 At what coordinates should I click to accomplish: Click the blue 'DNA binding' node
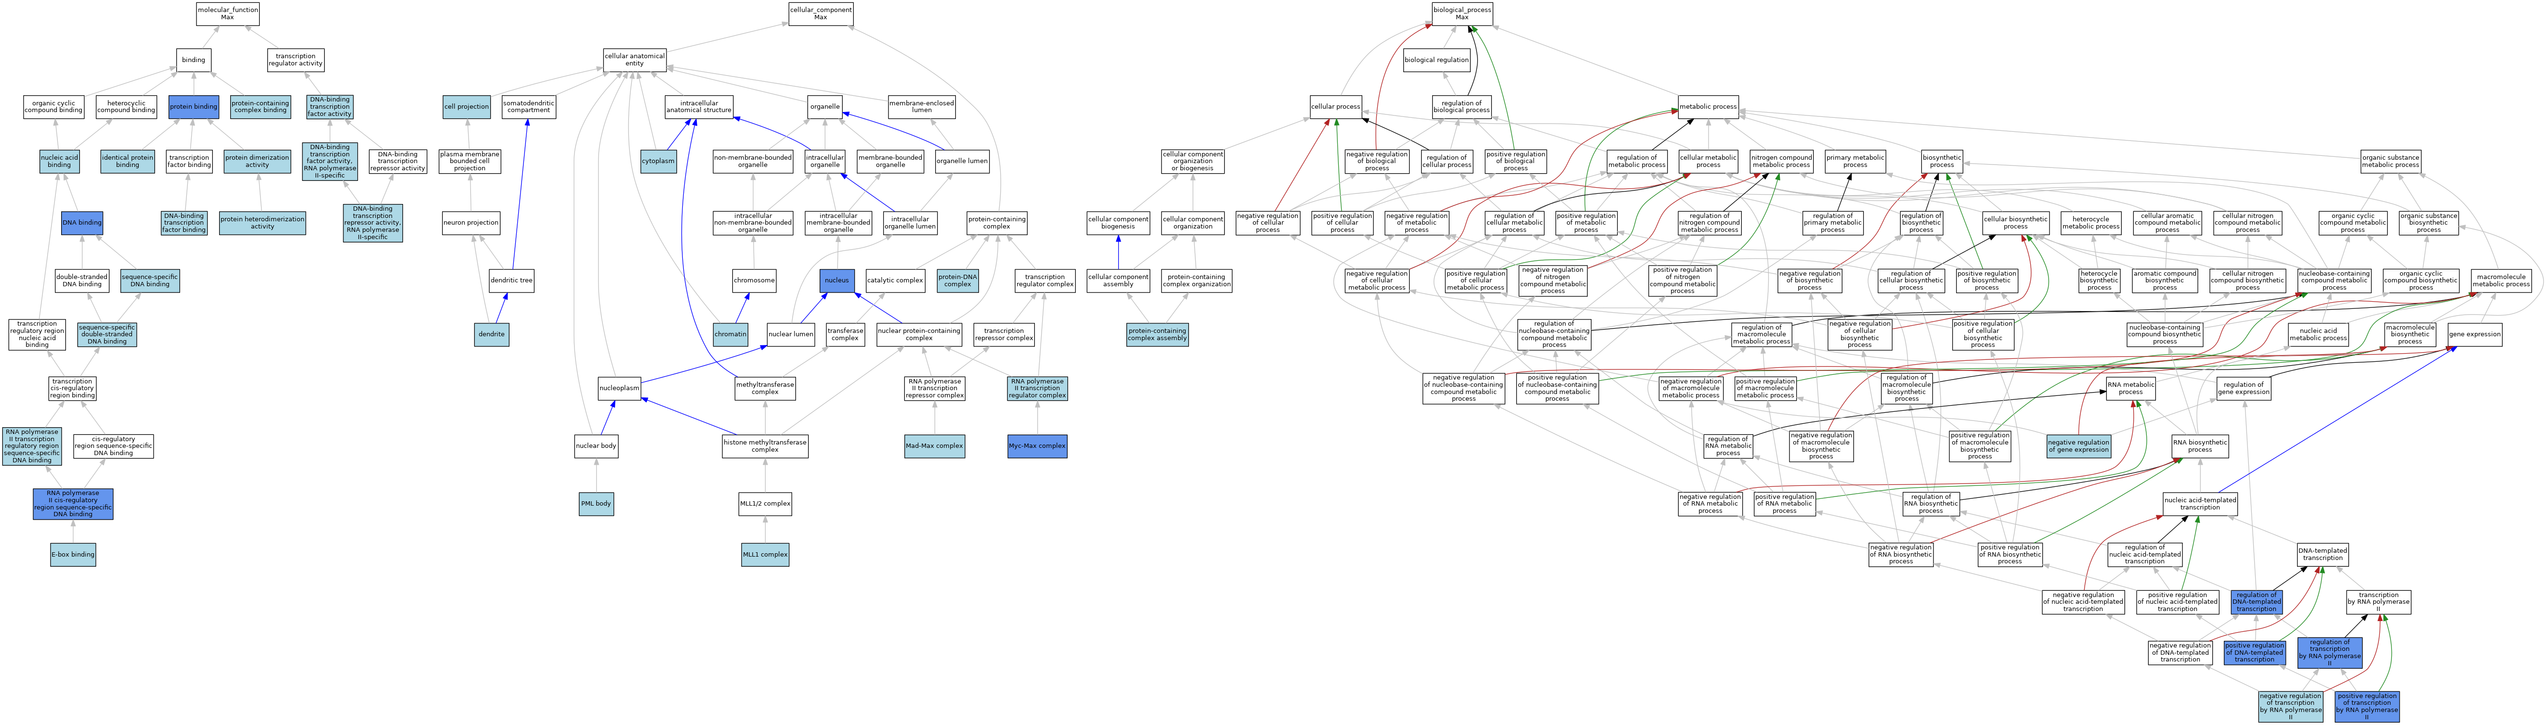(82, 223)
